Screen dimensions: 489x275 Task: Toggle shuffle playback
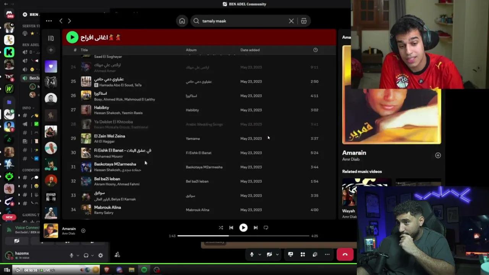coord(221,228)
